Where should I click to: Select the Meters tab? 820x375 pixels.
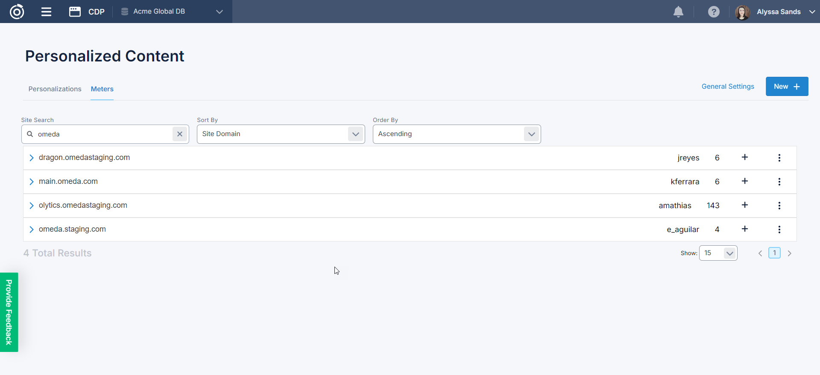[102, 89]
